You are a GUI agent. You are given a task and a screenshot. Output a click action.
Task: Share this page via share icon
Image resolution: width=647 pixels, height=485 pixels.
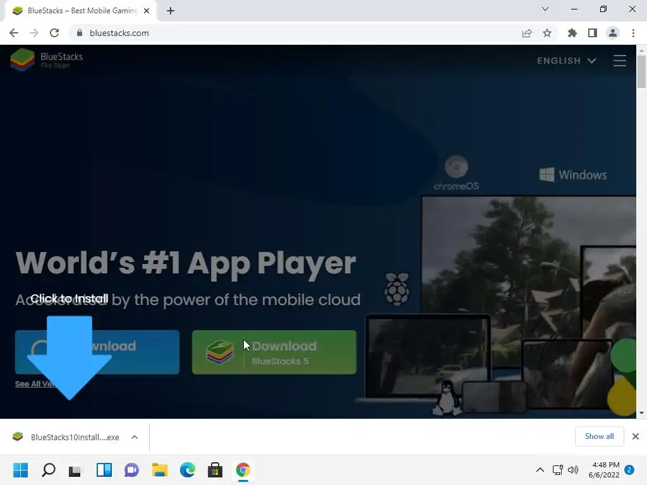[527, 33]
